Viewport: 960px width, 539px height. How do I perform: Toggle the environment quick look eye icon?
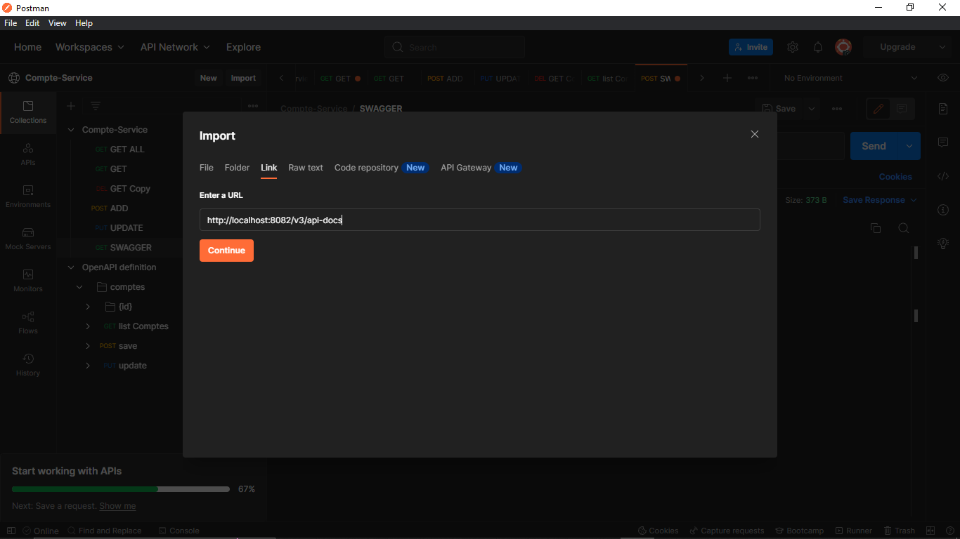(942, 78)
